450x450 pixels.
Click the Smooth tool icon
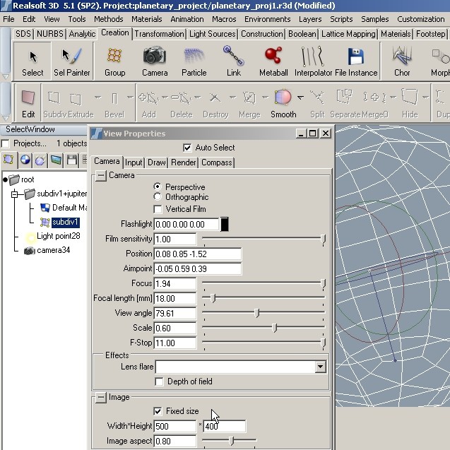(283, 103)
